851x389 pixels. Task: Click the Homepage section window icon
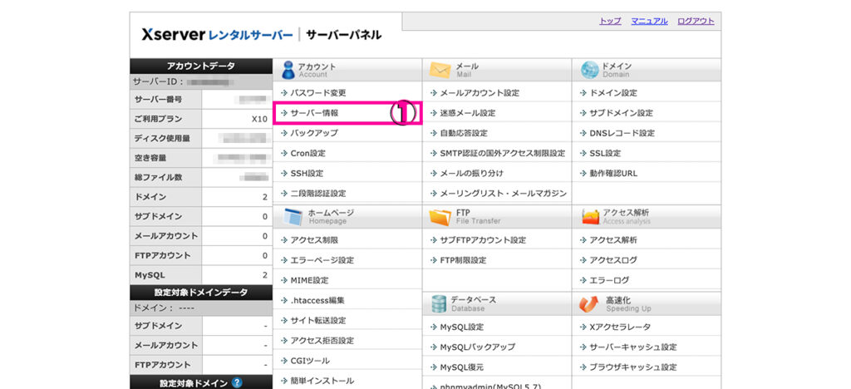tap(293, 216)
